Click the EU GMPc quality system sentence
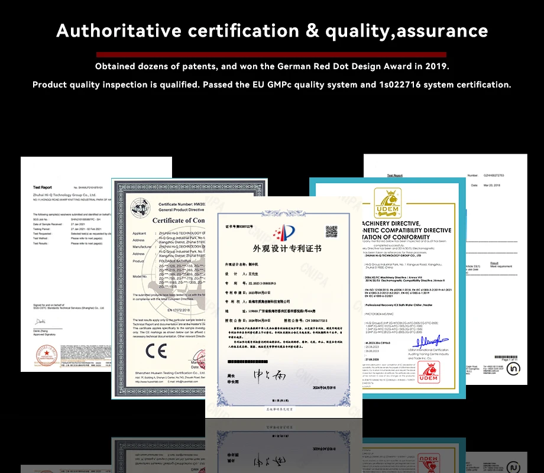This screenshot has height=473, width=544. point(272,85)
